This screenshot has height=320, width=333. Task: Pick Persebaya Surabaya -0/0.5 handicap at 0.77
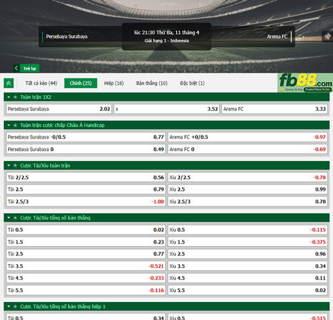point(86,137)
